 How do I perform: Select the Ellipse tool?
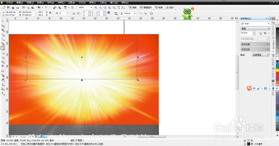3,53
